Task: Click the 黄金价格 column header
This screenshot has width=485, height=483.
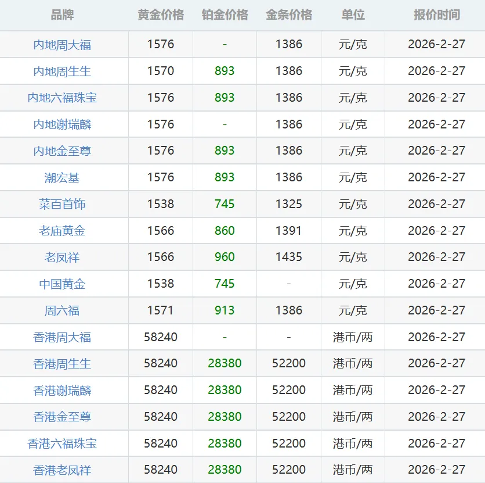Action: (161, 15)
